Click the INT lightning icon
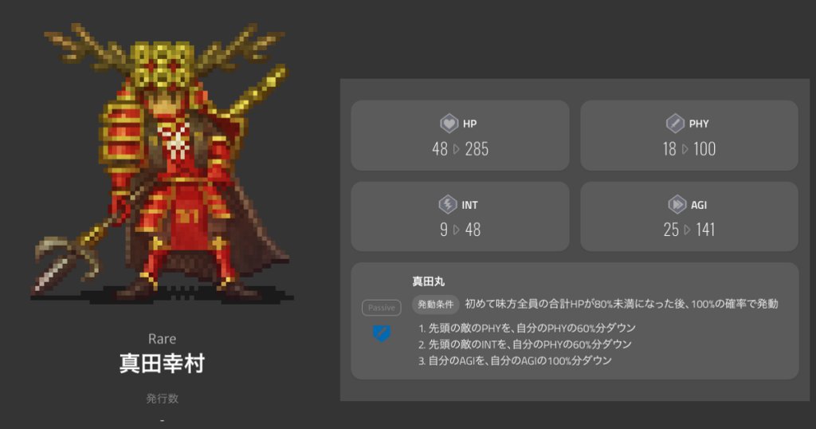 click(x=448, y=204)
